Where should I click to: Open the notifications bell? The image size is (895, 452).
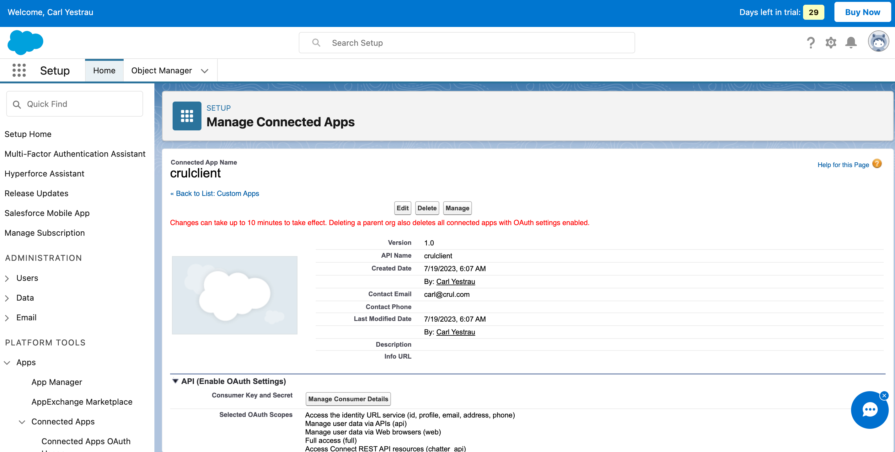point(851,43)
